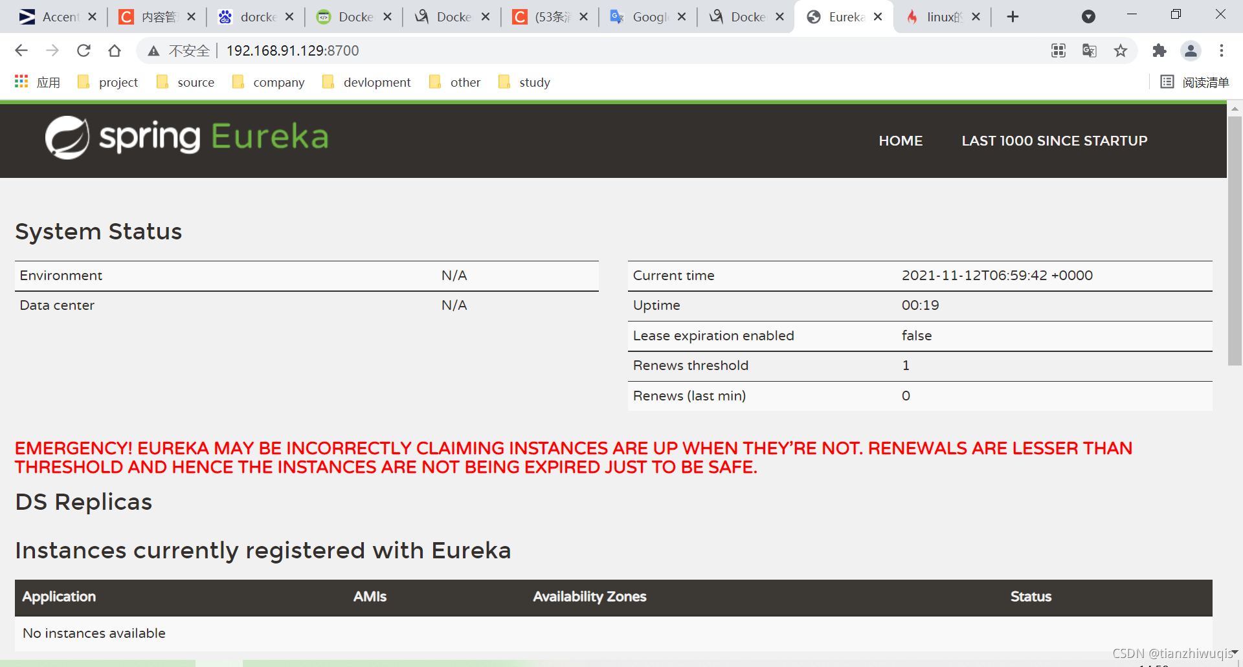
Task: Close the Accent tab
Action: click(93, 17)
